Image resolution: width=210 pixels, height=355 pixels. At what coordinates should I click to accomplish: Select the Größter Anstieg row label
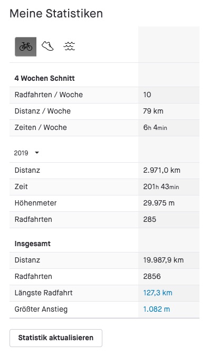pos(41,309)
